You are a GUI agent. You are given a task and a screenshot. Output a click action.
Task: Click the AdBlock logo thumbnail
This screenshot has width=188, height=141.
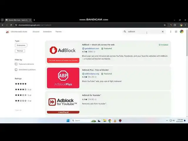click(63, 53)
